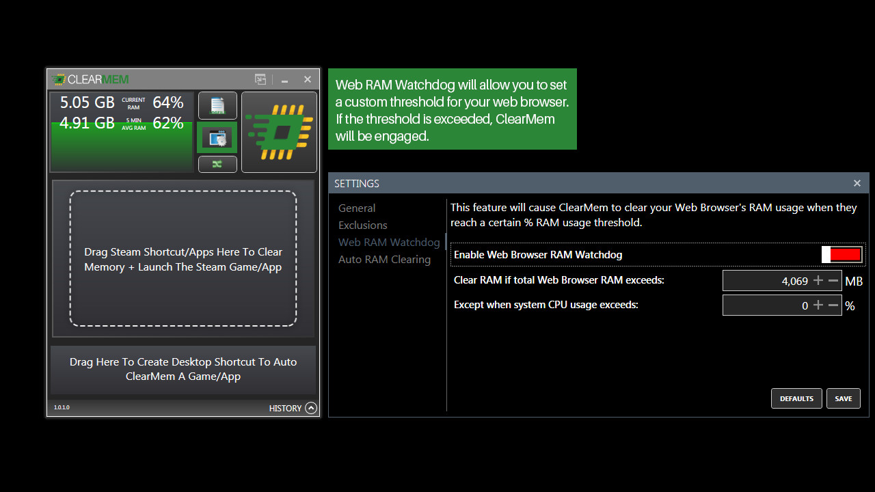
Task: Enable the Web Browser RAM Watchdog toggle
Action: pyautogui.click(x=842, y=254)
